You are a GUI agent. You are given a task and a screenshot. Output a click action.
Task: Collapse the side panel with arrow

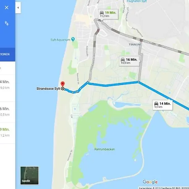18,8
